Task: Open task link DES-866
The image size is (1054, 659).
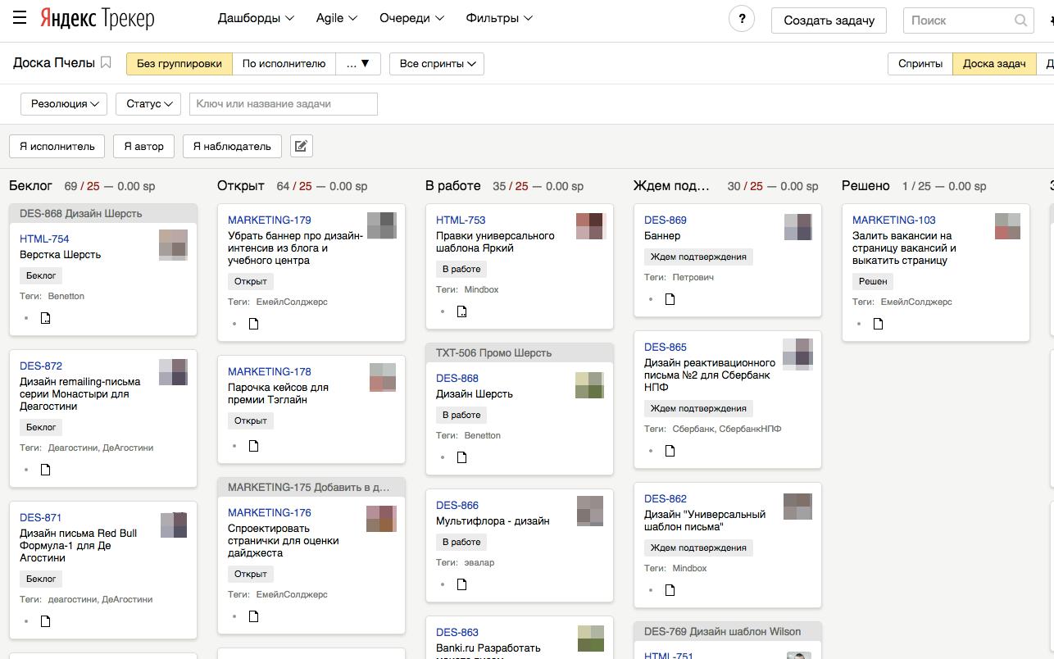Action: (x=457, y=505)
